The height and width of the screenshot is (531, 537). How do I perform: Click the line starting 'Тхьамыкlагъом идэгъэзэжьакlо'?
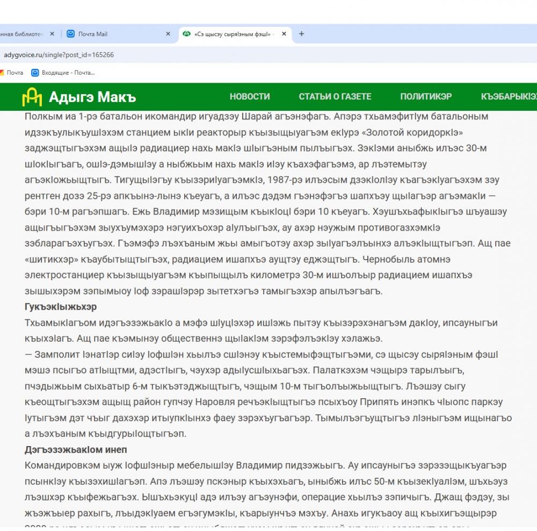pyautogui.click(x=261, y=323)
